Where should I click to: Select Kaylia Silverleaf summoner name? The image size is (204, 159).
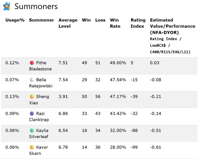tap(39, 134)
